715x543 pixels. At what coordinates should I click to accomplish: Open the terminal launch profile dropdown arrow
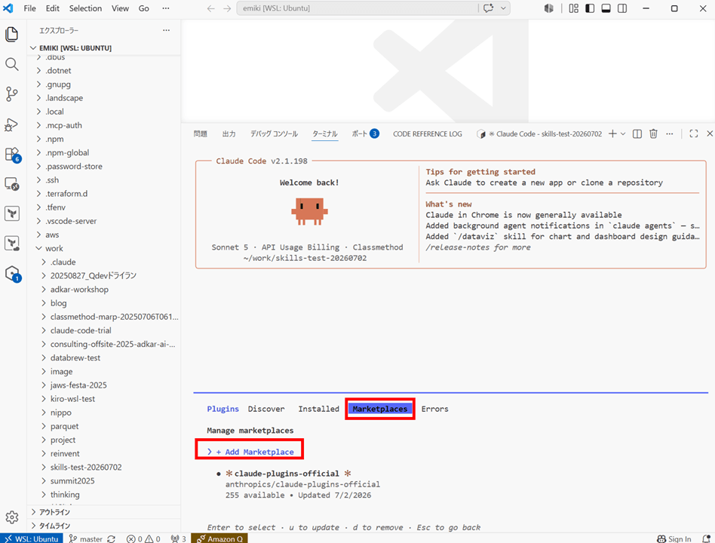pos(623,133)
